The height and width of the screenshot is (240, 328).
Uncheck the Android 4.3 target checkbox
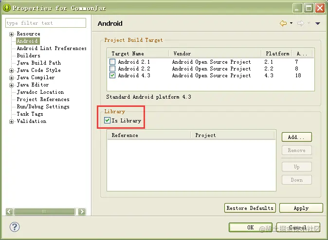(x=112, y=75)
